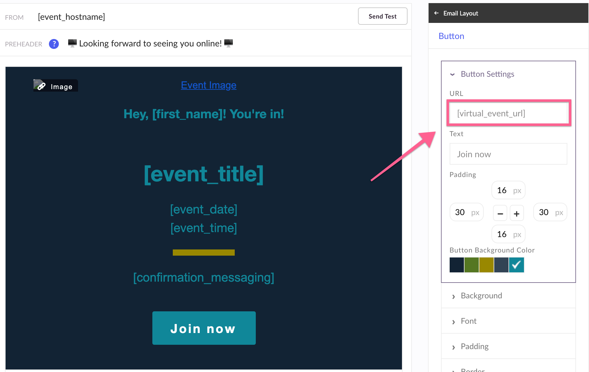Select the [event_date] text

coord(204,210)
